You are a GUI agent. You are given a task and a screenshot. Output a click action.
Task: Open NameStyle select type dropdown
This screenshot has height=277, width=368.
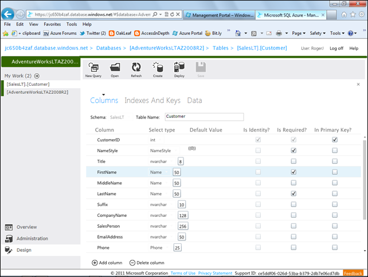tap(164, 151)
